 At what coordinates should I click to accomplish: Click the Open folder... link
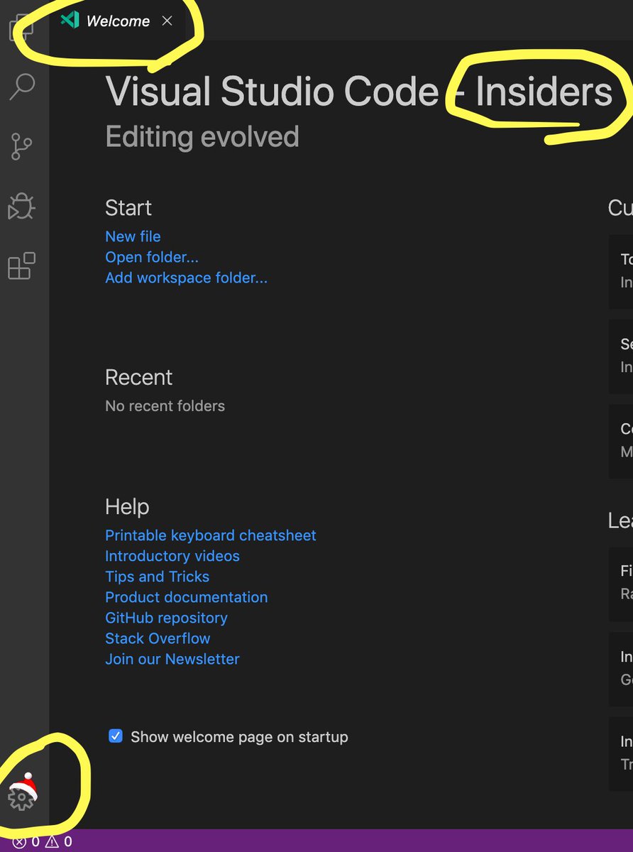152,257
